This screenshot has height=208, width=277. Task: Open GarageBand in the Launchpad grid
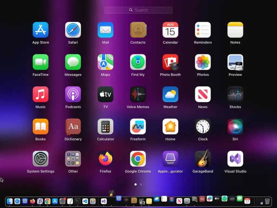pos(203,158)
